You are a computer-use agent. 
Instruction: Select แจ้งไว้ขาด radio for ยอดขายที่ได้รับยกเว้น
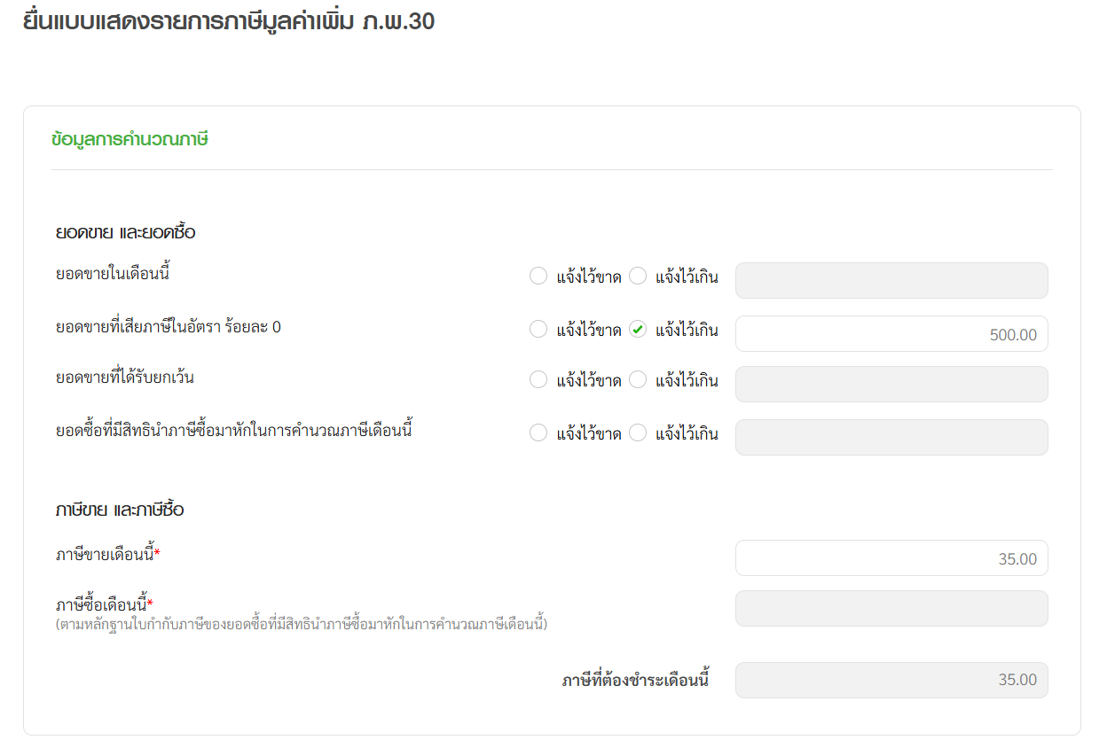point(538,380)
